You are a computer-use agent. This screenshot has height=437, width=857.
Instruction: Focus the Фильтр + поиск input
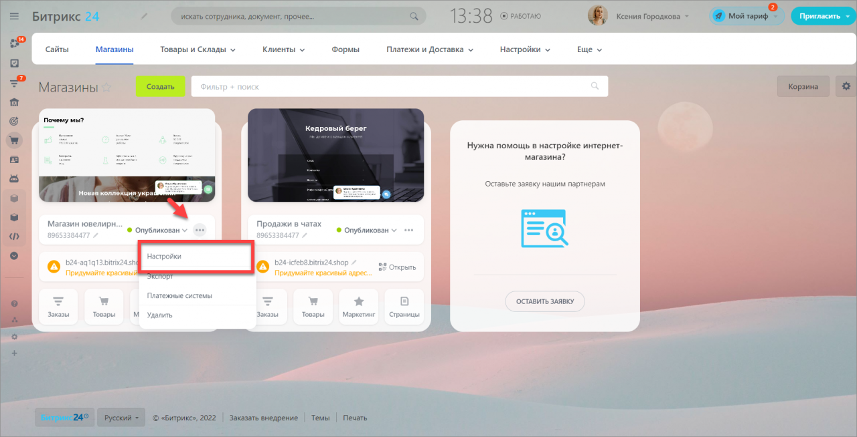(400, 86)
